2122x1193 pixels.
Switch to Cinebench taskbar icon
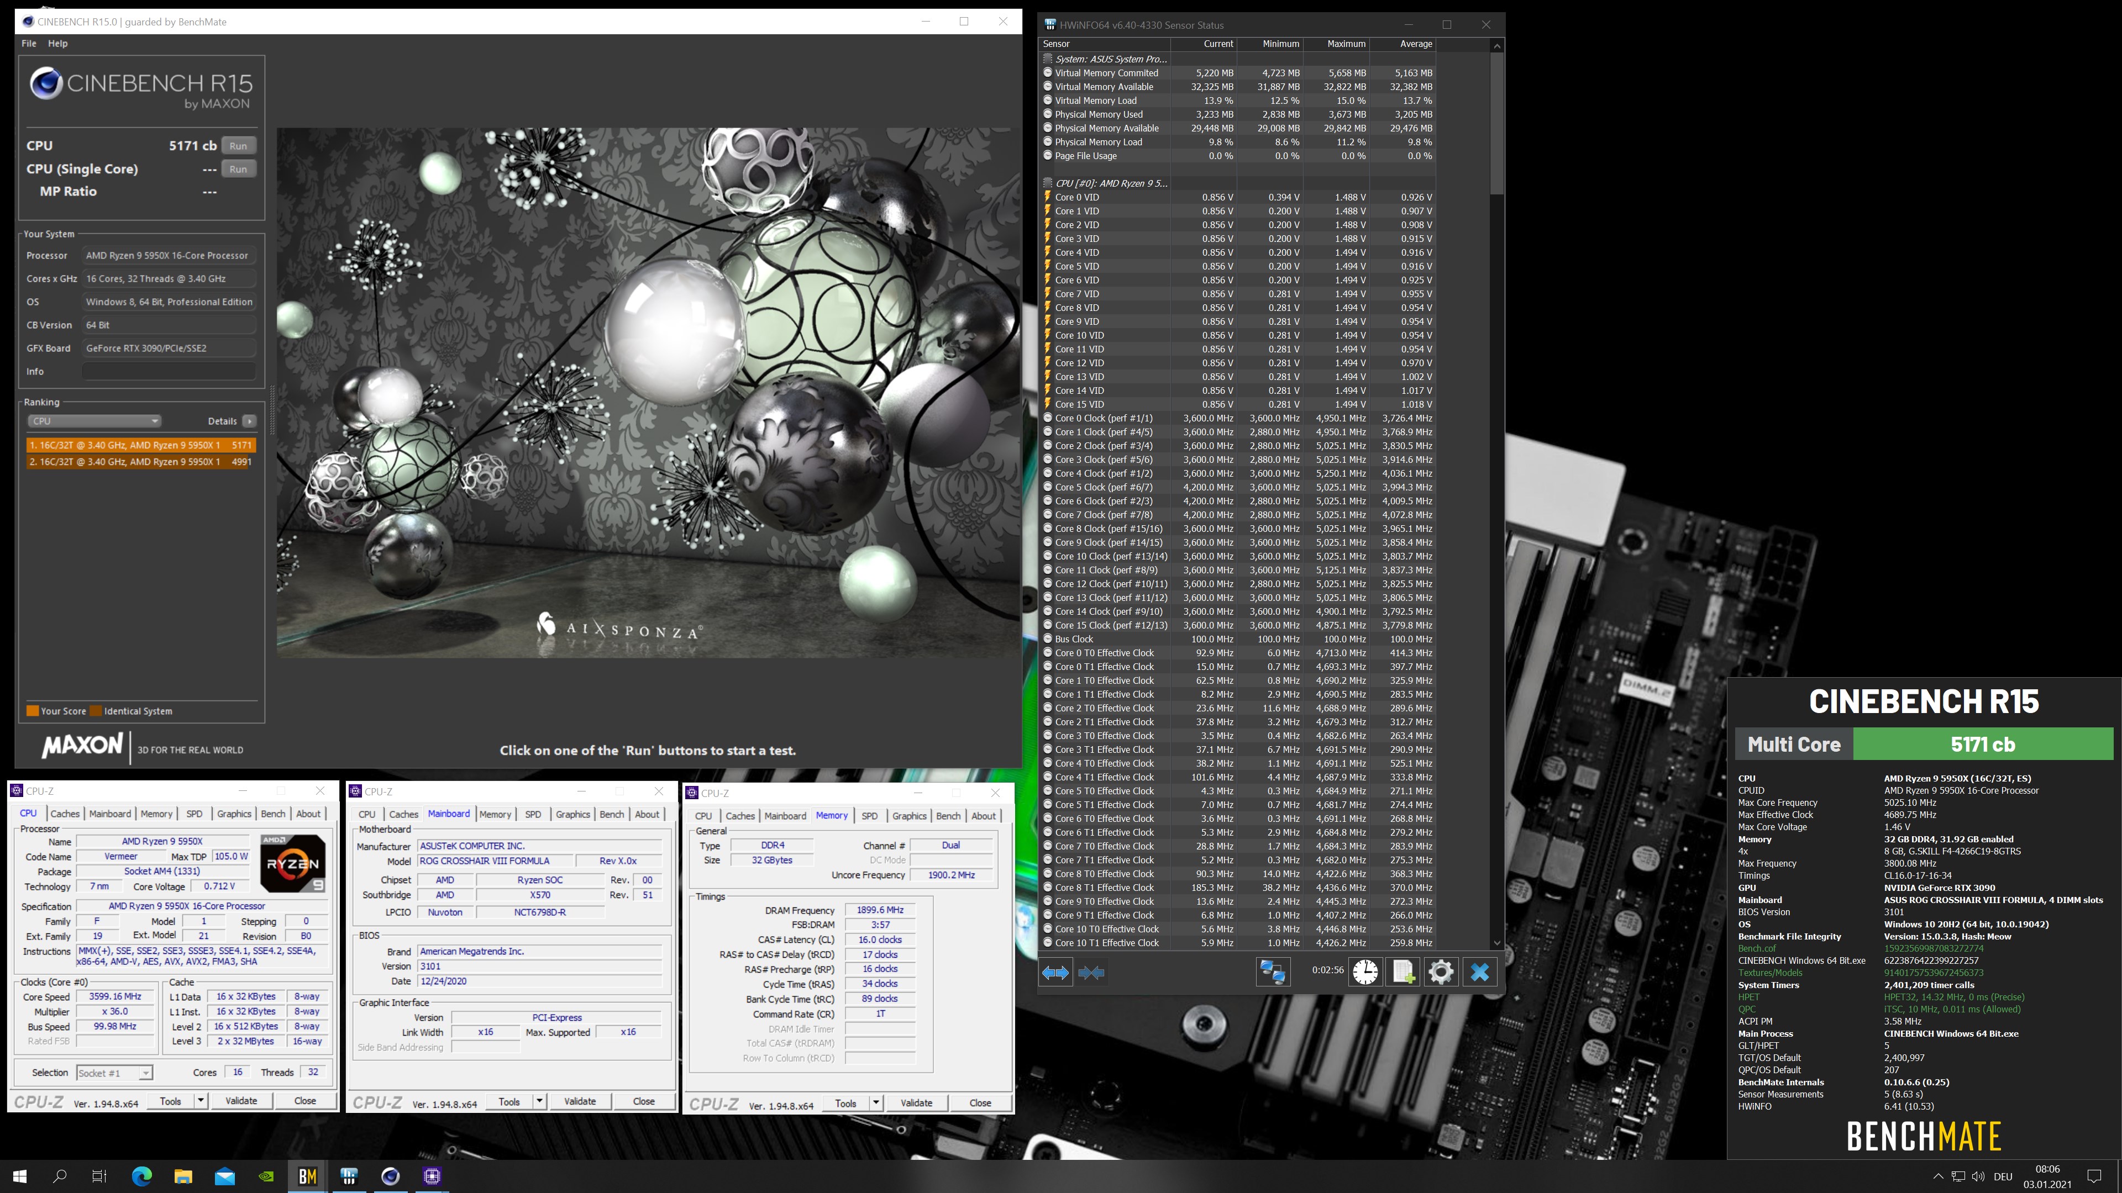tap(391, 1176)
